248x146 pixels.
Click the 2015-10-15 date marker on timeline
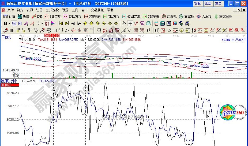pyautogui.click(x=52, y=35)
